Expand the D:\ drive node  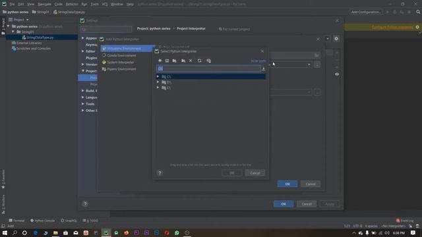[x=158, y=82]
